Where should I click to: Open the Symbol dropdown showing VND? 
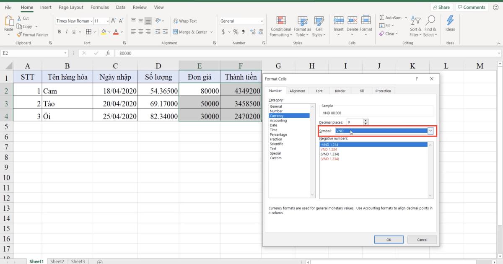(430, 131)
